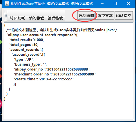Viewport: 136px width, 122px height.
Task: Click the 'alipay_order_no' value text
Action: pos(68,69)
